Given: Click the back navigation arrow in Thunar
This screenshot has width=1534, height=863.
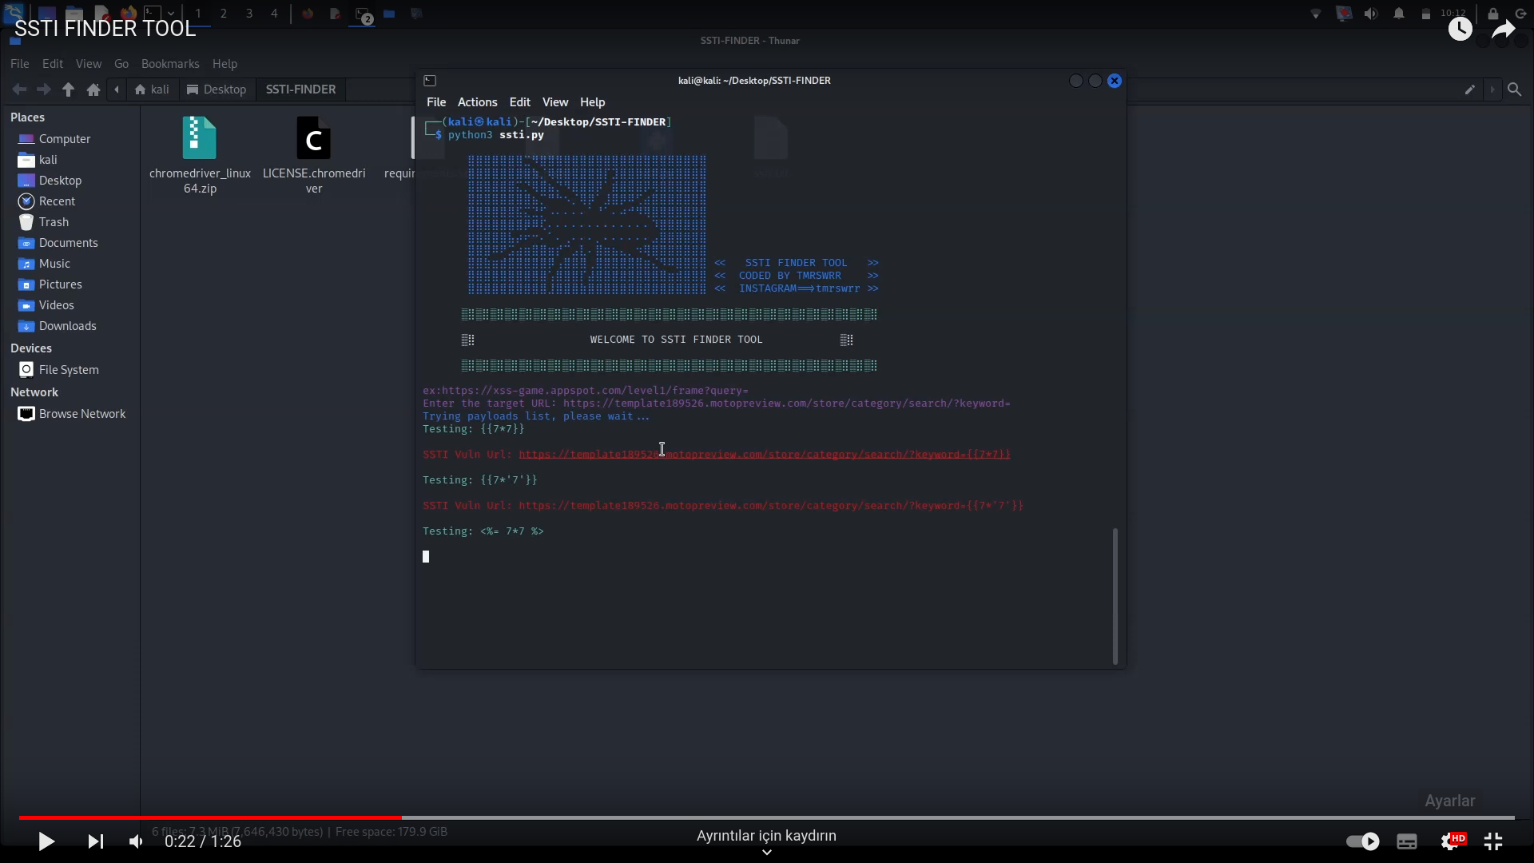Looking at the screenshot, I should (18, 89).
